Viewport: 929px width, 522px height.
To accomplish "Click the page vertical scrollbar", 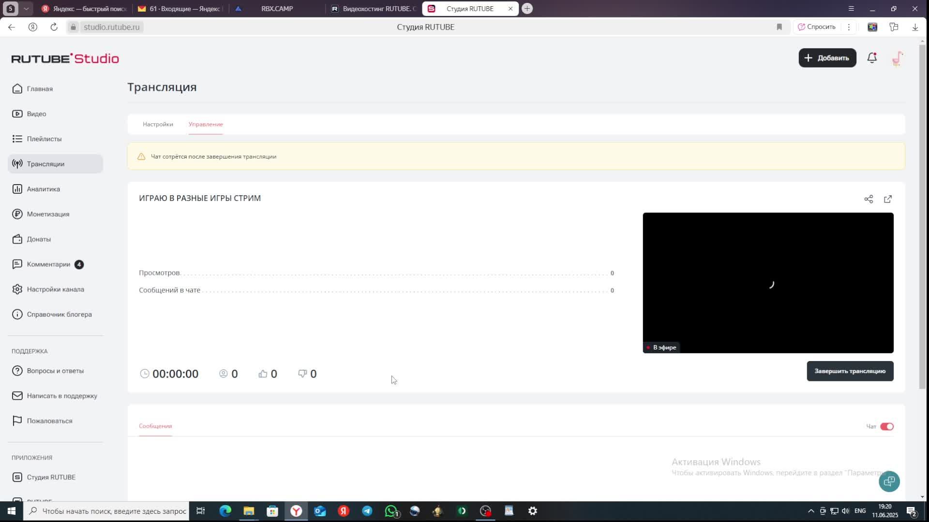I will (x=922, y=217).
